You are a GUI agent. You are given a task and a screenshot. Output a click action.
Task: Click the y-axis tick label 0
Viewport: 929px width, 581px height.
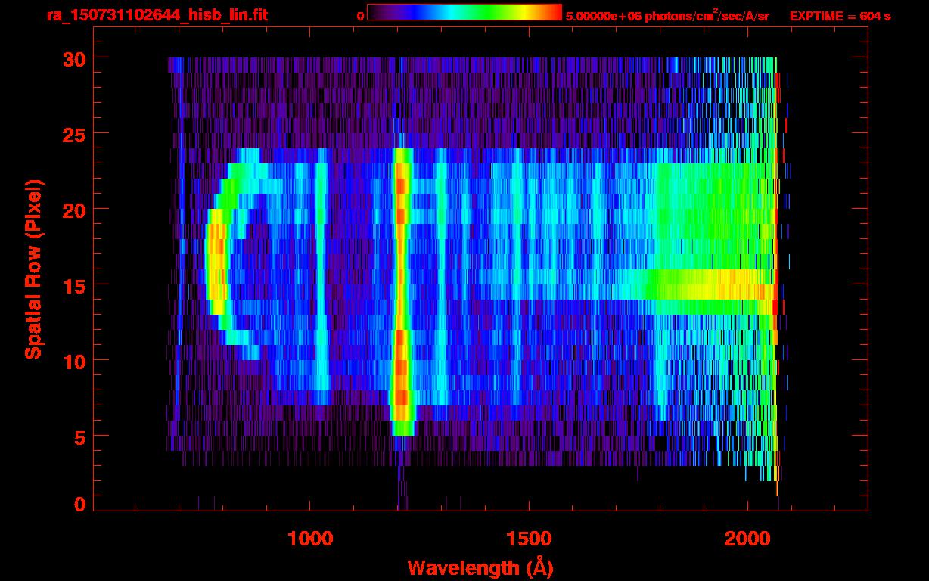pyautogui.click(x=79, y=505)
